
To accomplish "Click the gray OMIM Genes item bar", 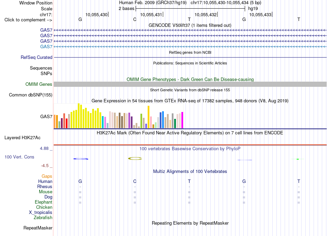I will [190, 84].
